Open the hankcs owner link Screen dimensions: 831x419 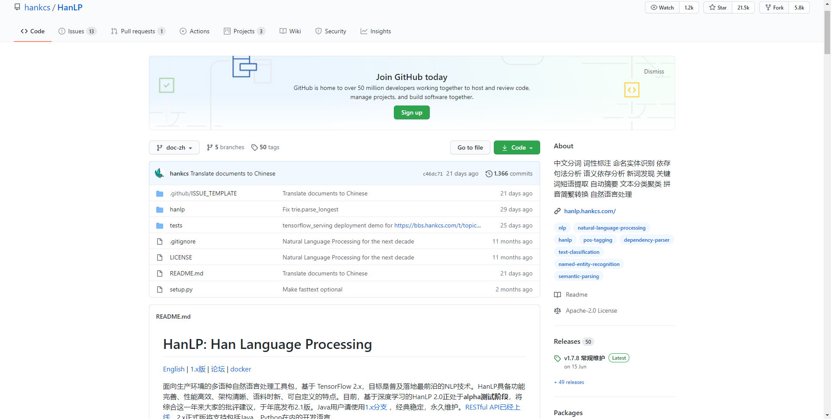tap(38, 7)
